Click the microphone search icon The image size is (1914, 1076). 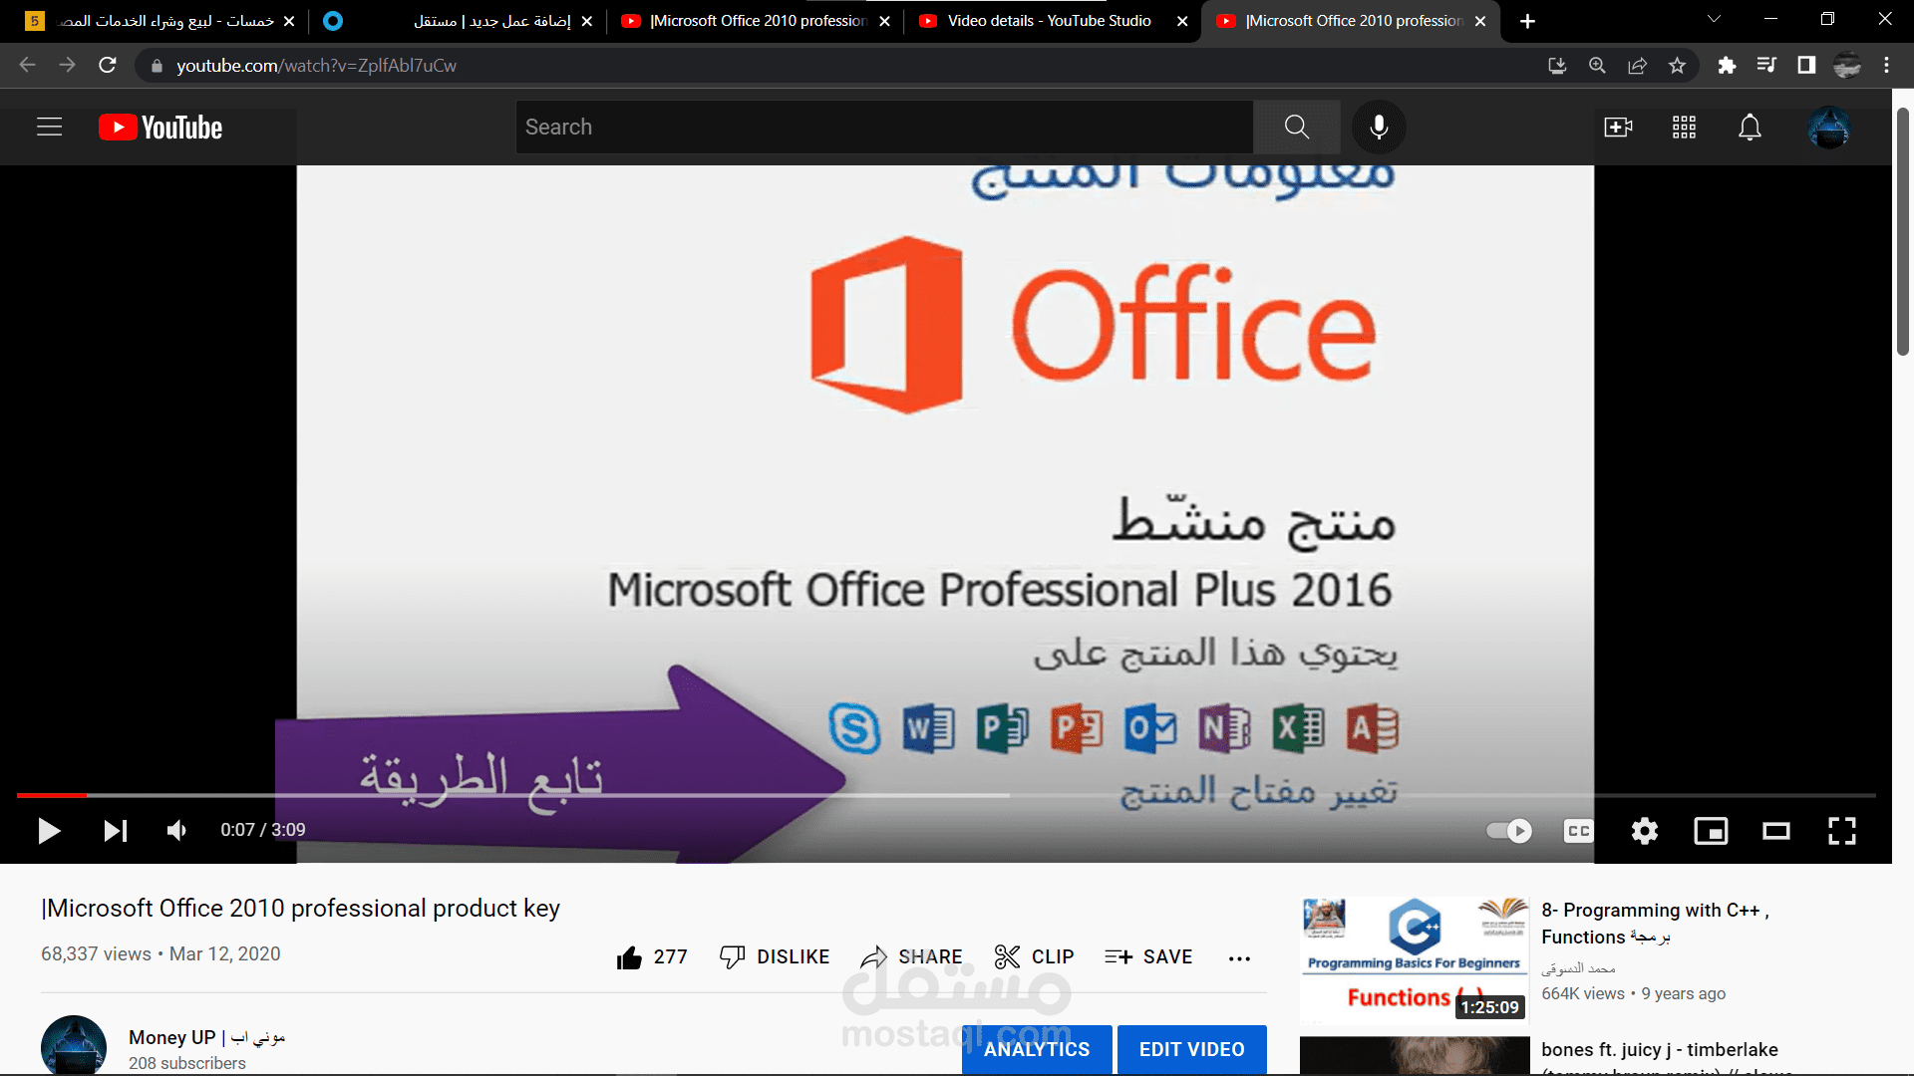(x=1379, y=127)
